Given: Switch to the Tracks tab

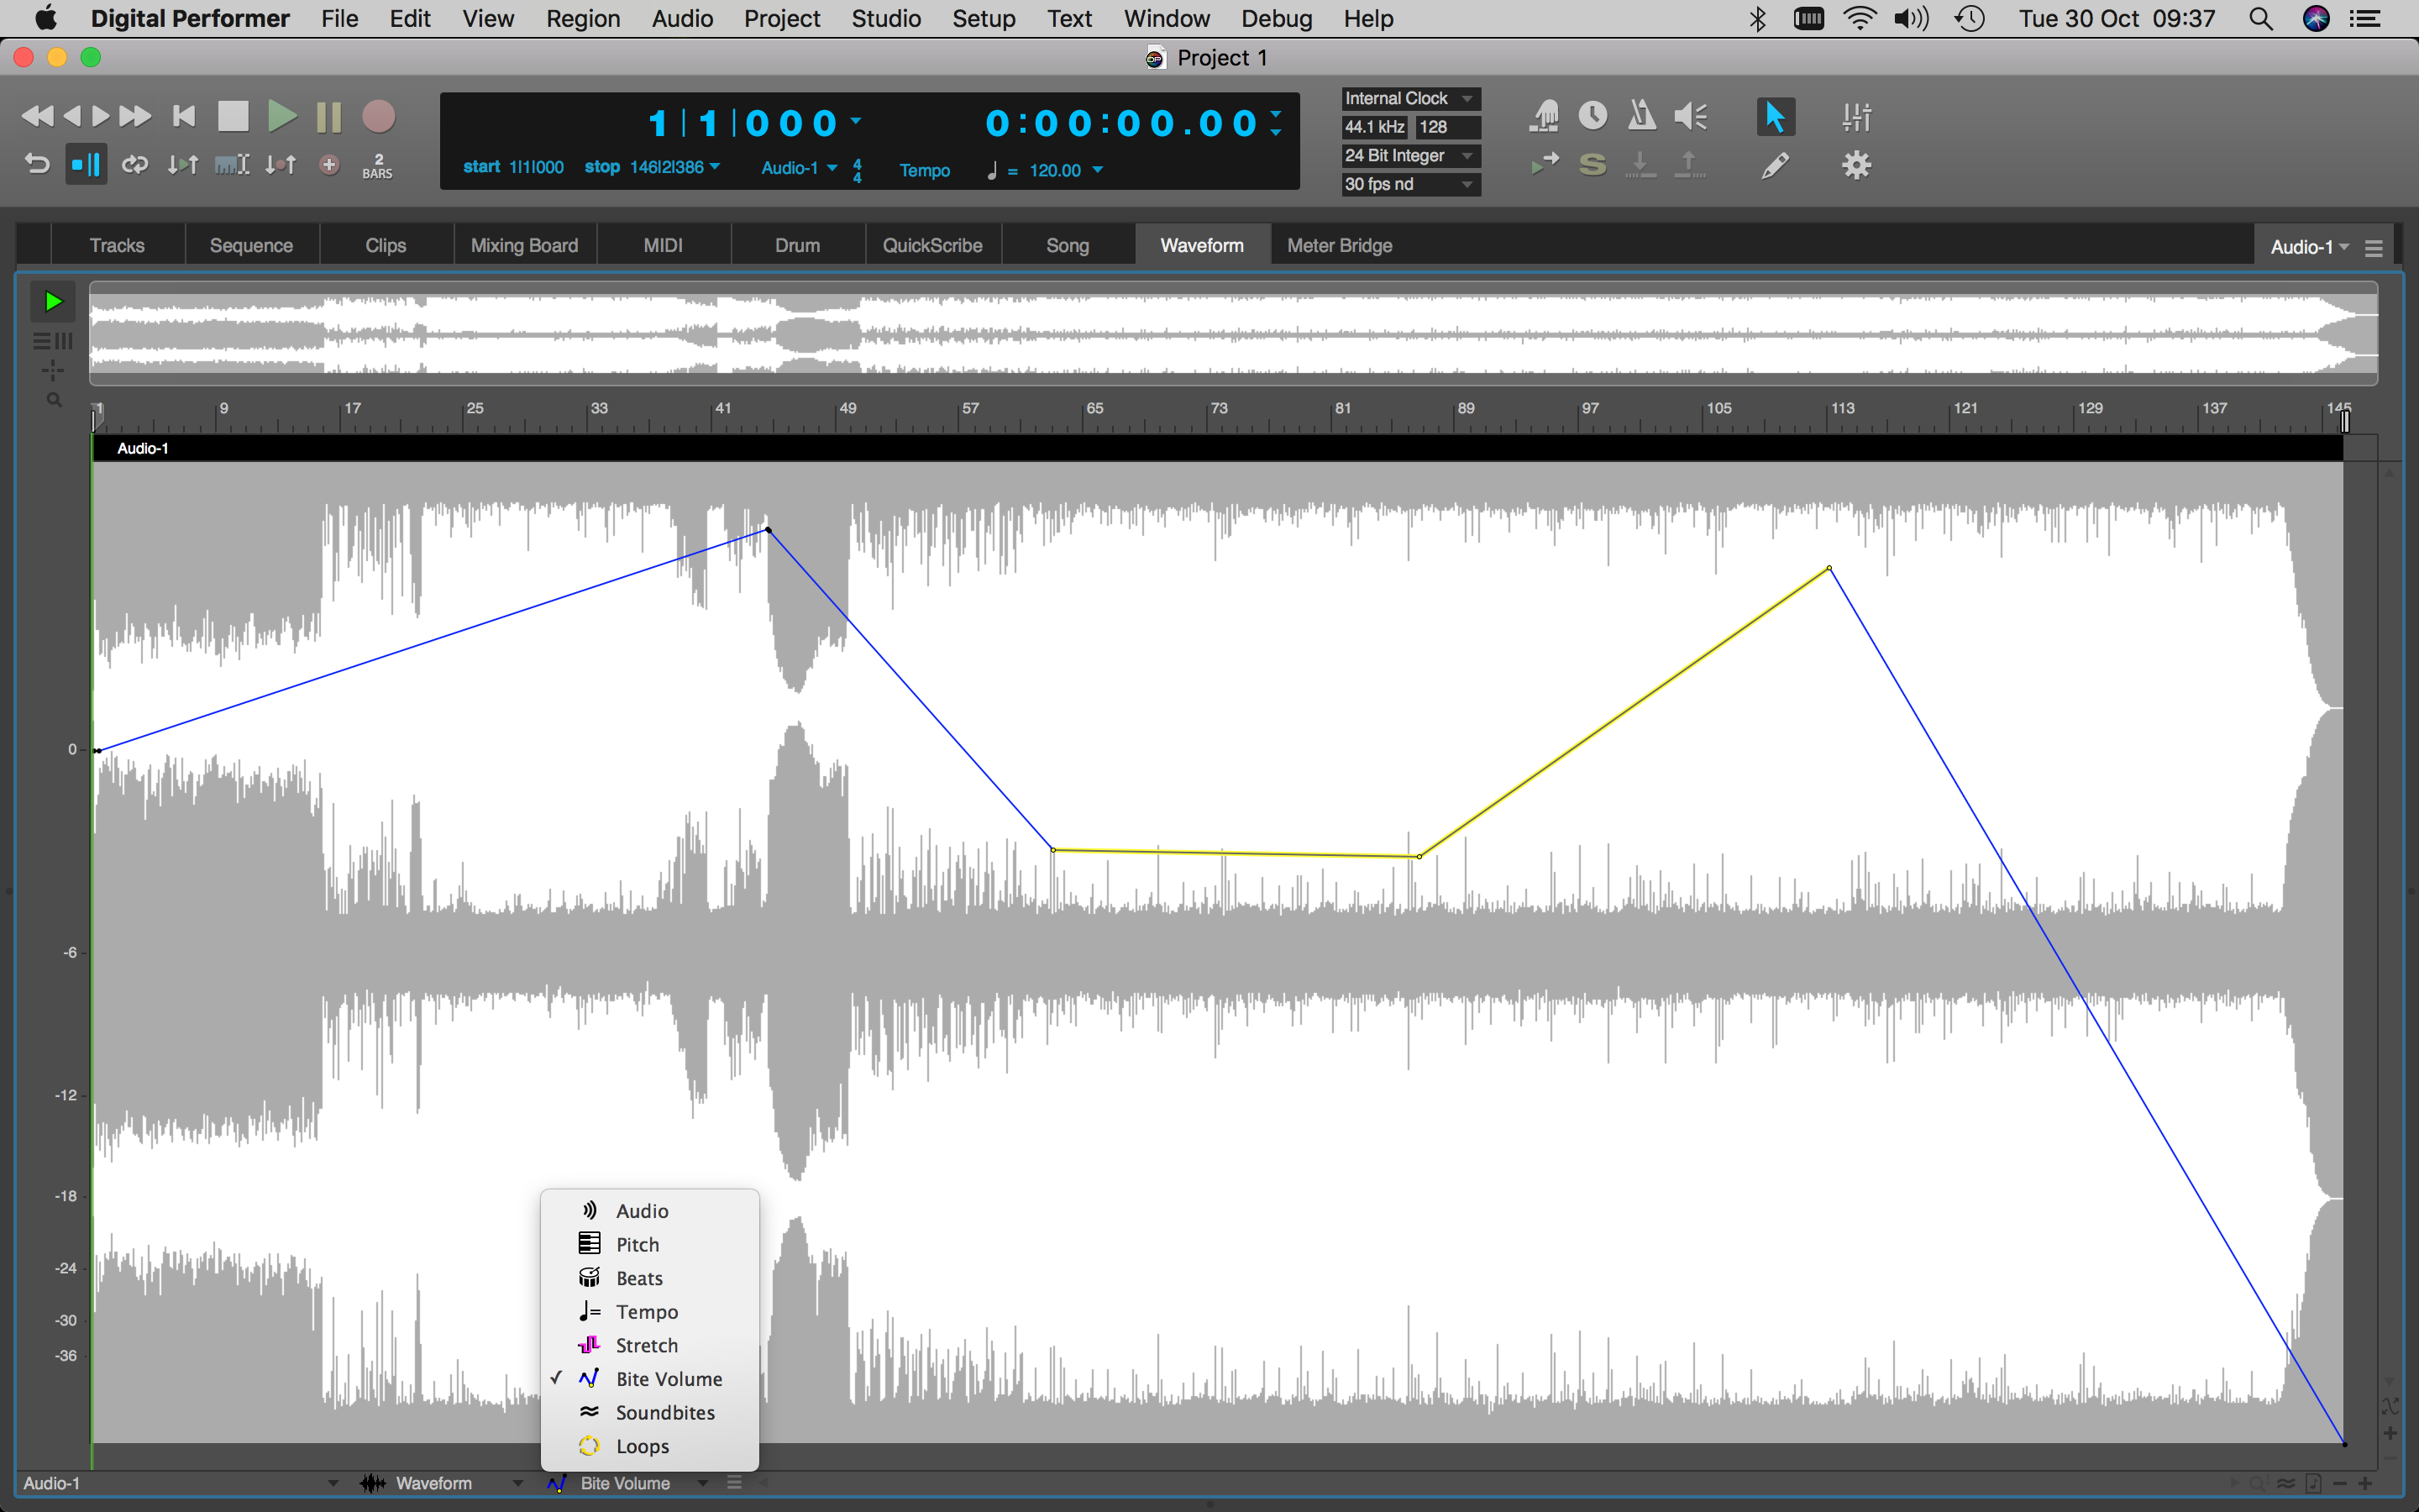Looking at the screenshot, I should click(x=117, y=245).
